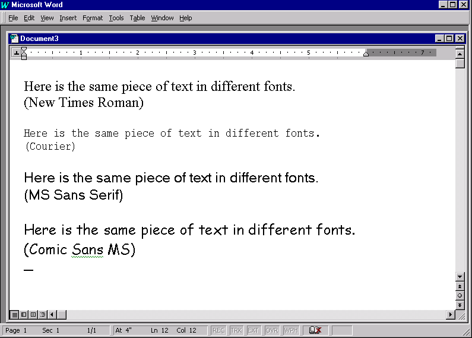Close the Document3 window
Screen dimensions: 472x338
click(460, 39)
